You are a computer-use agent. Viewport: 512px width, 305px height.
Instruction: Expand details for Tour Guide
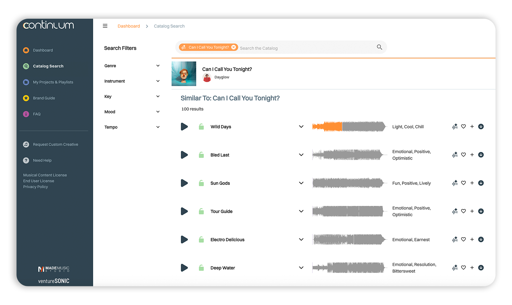301,211
